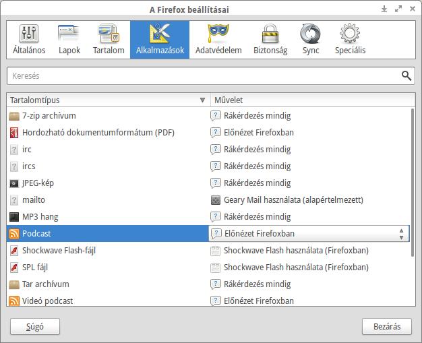422x343 pixels.
Task: Select the irc content type
Action: (209, 150)
